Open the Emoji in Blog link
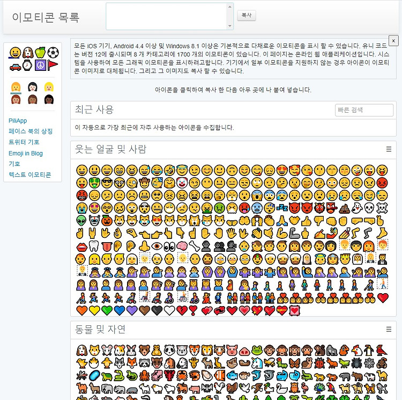 [26, 153]
